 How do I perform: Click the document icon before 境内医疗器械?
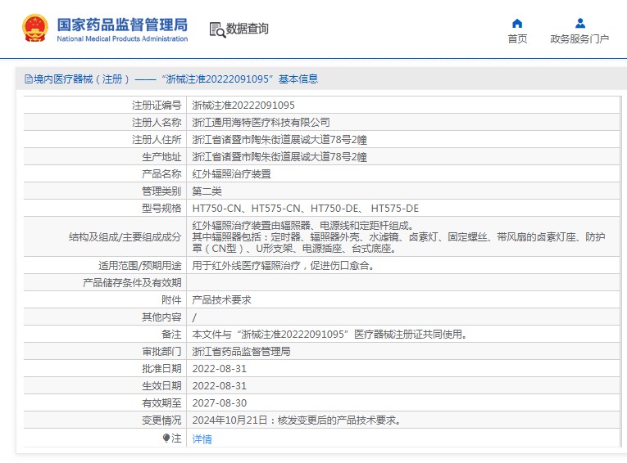pyautogui.click(x=28, y=79)
